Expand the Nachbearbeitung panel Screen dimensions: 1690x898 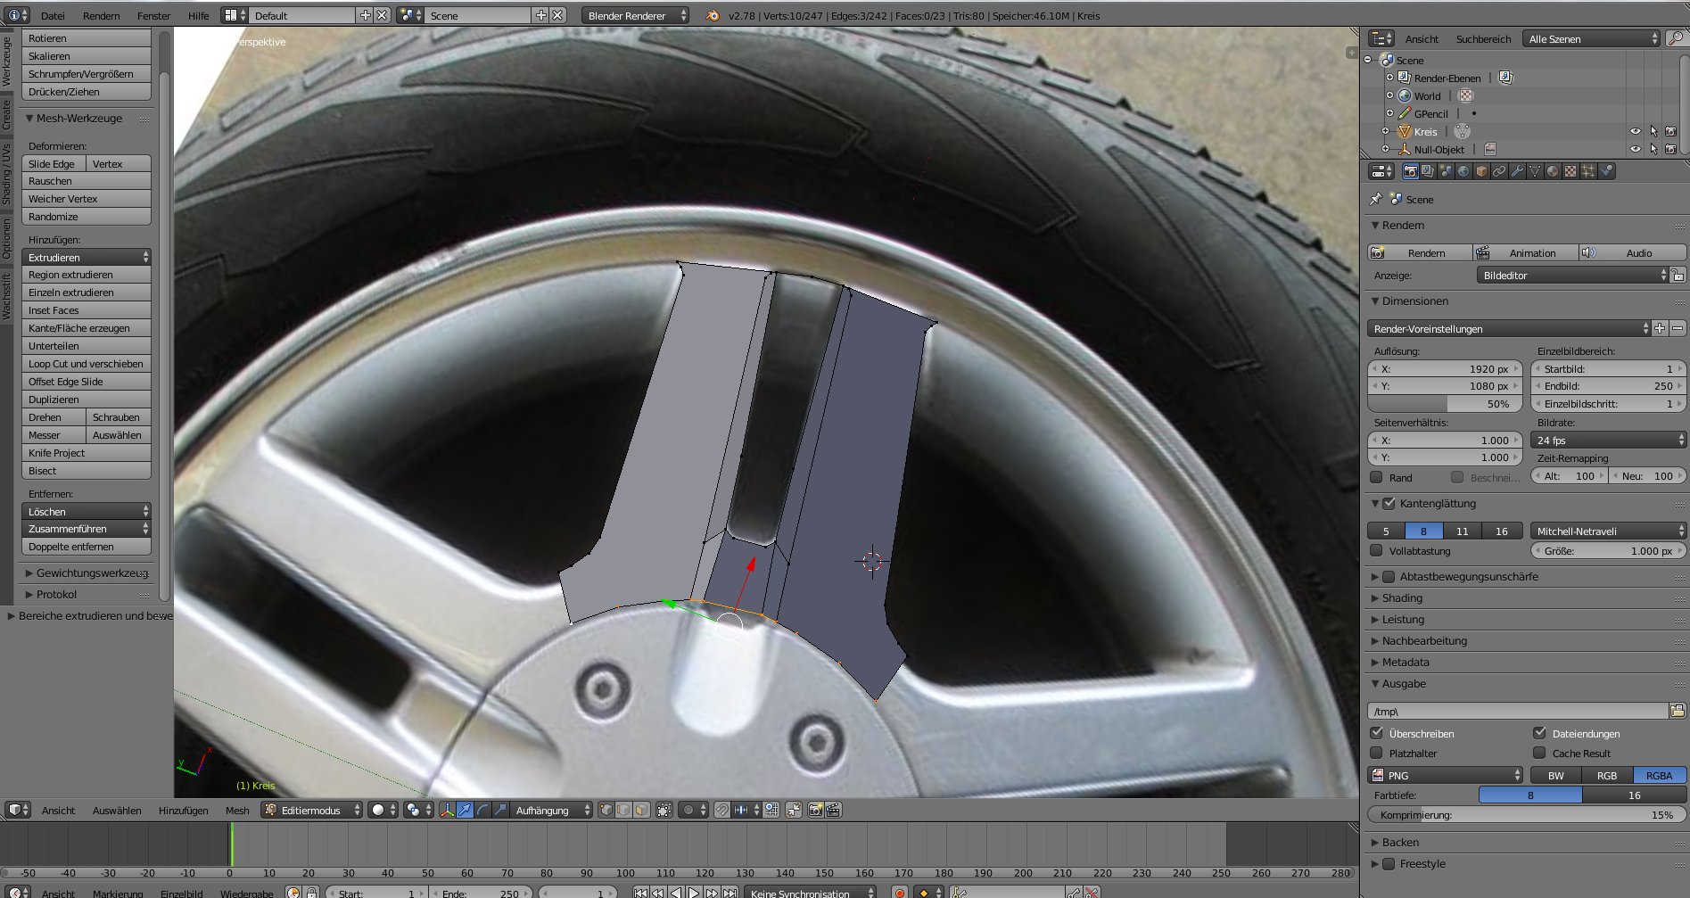point(1423,640)
